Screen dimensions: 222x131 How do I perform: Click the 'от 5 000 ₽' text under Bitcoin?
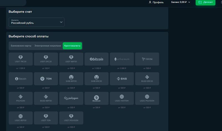(97, 68)
